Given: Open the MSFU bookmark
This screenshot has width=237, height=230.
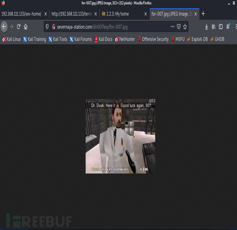Looking at the screenshot, I should [178, 39].
